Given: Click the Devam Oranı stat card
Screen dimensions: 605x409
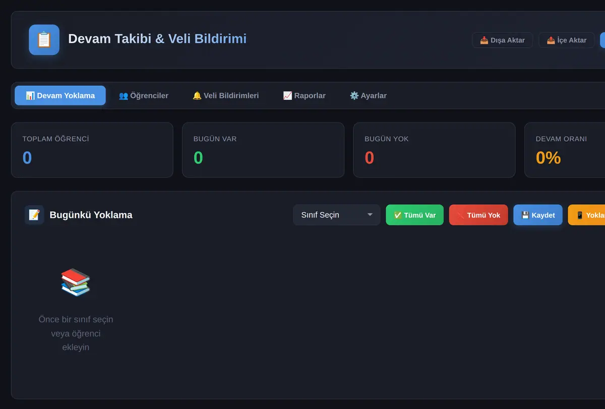Looking at the screenshot, I should [565, 150].
